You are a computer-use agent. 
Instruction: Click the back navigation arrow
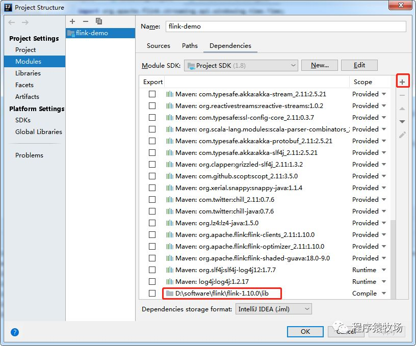pos(11,22)
